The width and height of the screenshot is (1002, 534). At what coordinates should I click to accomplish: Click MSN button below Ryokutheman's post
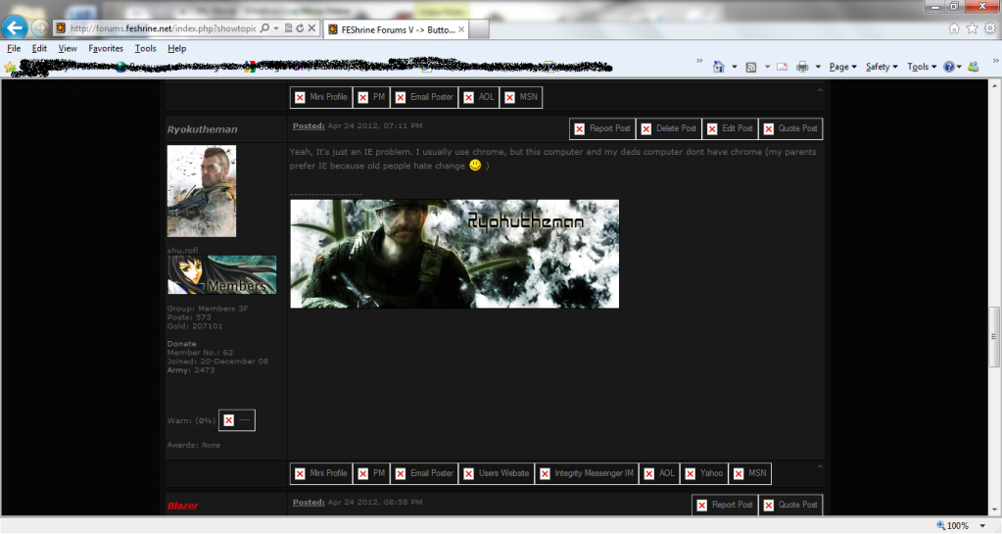click(750, 474)
